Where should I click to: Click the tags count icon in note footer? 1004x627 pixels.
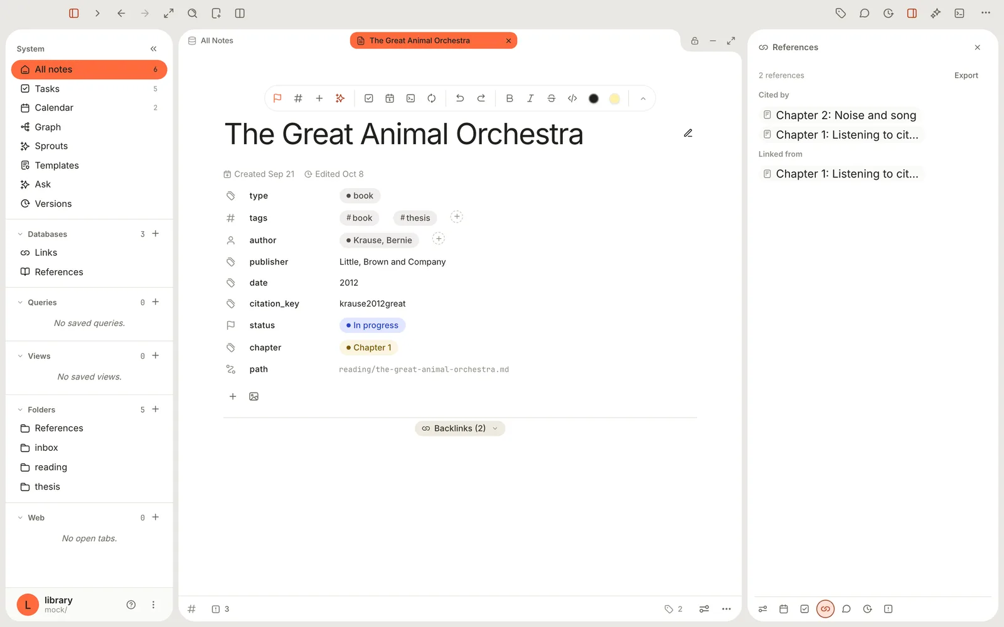click(673, 609)
